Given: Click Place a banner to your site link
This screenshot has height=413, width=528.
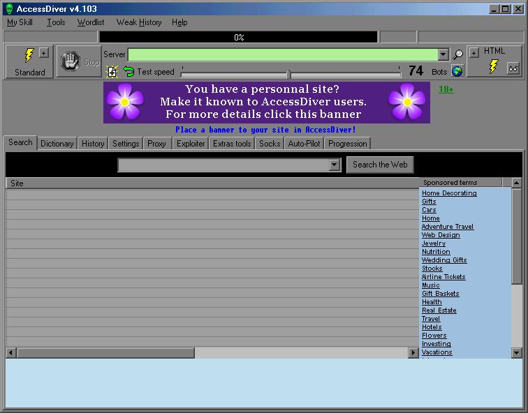Looking at the screenshot, I should [x=265, y=130].
